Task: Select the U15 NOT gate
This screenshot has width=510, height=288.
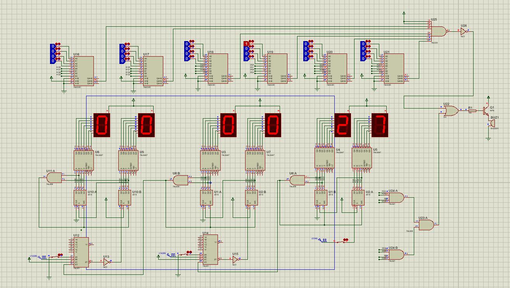Action: click(x=235, y=260)
